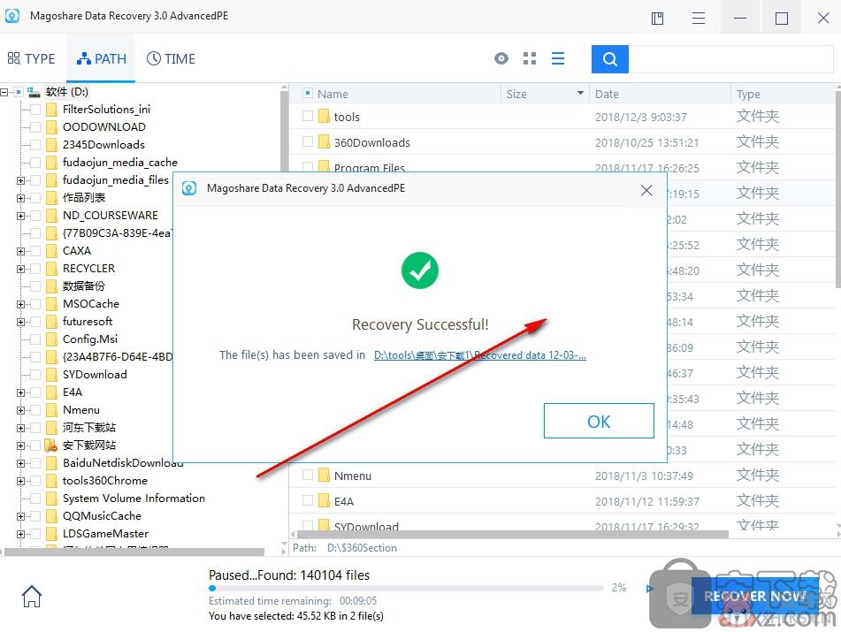
Task: Check the Nmenu row checkbox in file list
Action: click(x=308, y=475)
